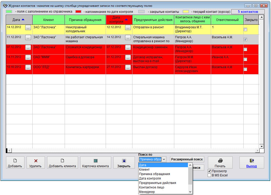Image resolution: width=271 pixels, height=195 pixels.
Task: Click the Иванов А.А. responsible cell
Action: click(x=227, y=59)
